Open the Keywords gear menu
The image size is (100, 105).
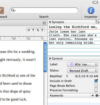(x=97, y=95)
